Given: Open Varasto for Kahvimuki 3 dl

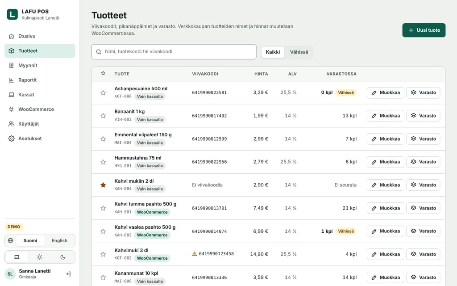Looking at the screenshot, I should 423,254.
